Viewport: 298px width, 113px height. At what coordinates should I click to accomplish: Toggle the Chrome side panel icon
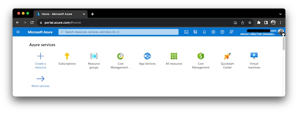(x=266, y=23)
